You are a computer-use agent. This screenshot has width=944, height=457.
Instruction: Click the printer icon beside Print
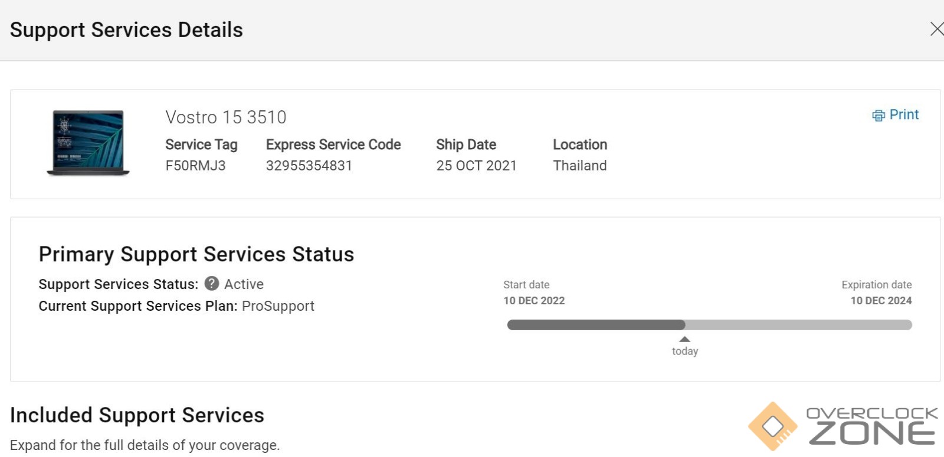[x=879, y=116]
